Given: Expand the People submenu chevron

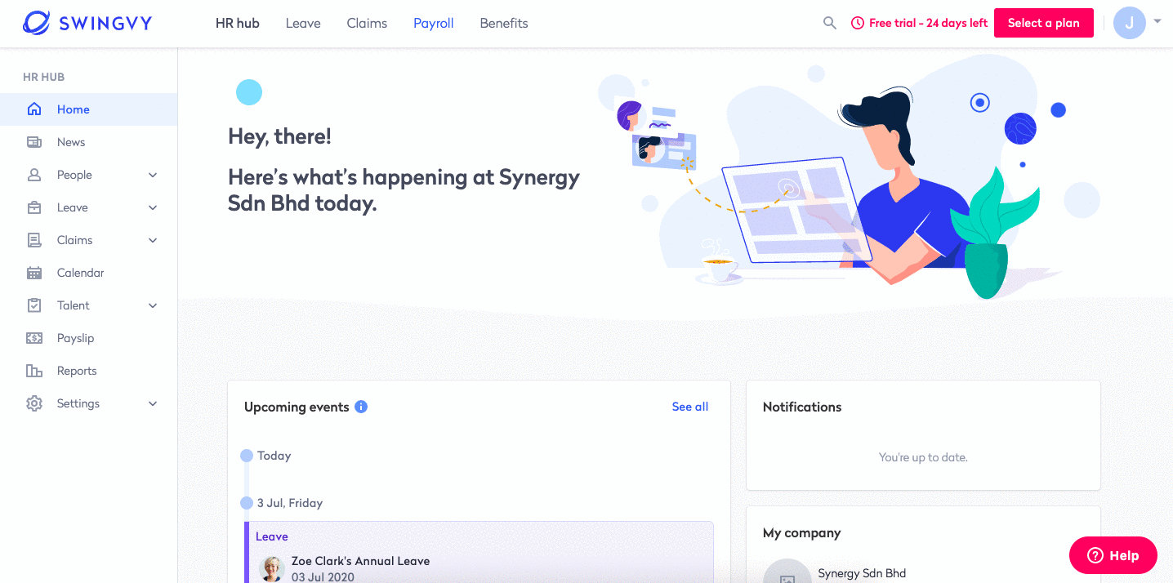Looking at the screenshot, I should pos(153,175).
